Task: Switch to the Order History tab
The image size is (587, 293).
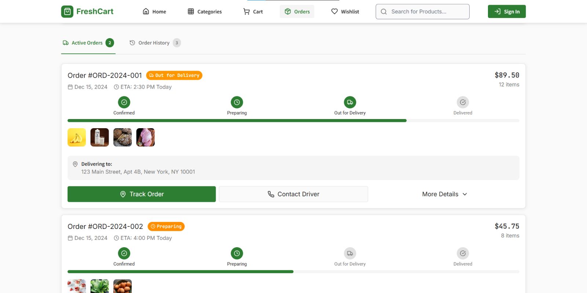Action: pos(155,43)
